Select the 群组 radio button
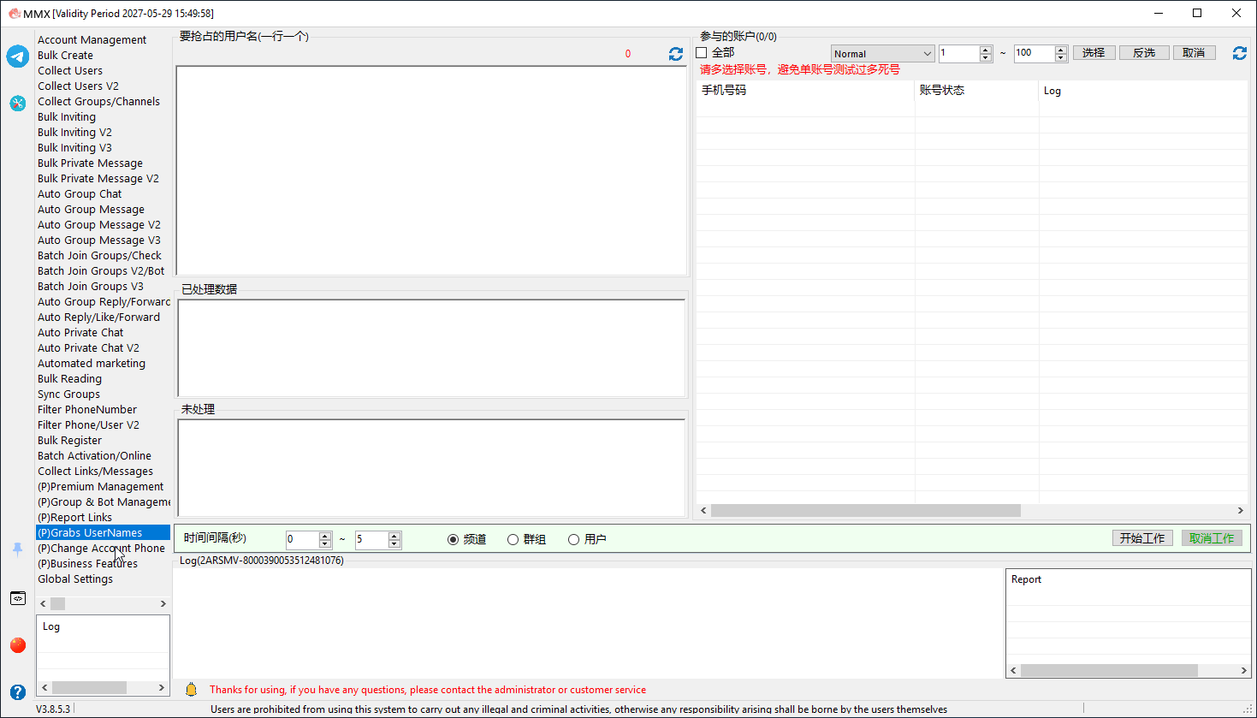This screenshot has height=718, width=1257. click(x=513, y=539)
